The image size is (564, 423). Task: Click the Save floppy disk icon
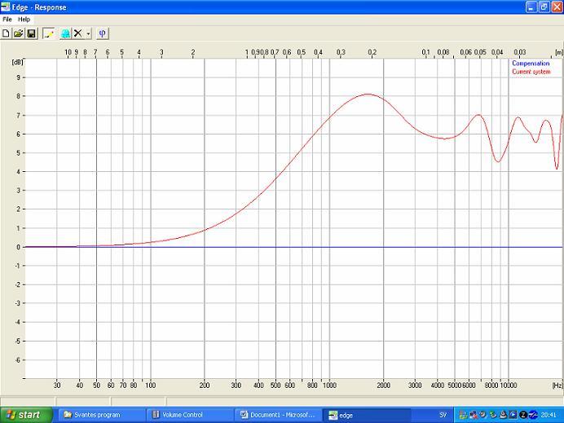tap(31, 33)
